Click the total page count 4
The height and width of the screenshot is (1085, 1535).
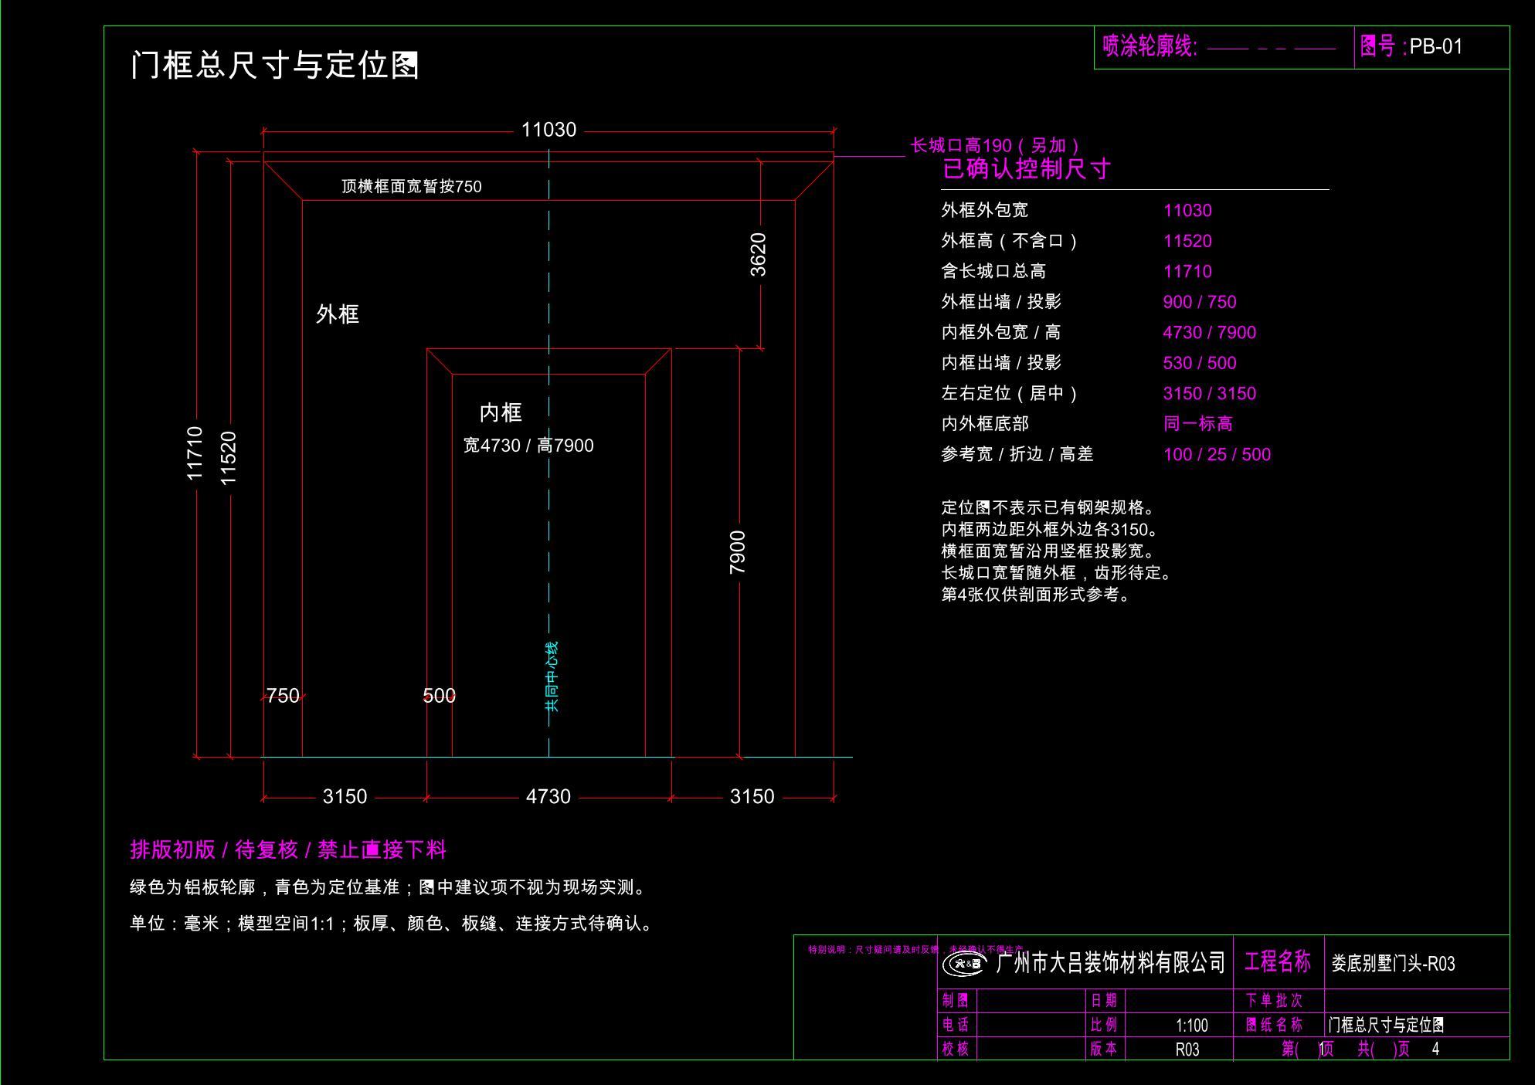(1435, 1049)
